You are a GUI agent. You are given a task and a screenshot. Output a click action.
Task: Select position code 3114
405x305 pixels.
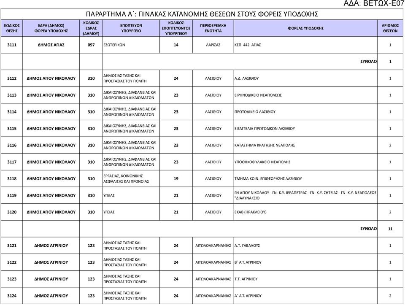point(12,112)
